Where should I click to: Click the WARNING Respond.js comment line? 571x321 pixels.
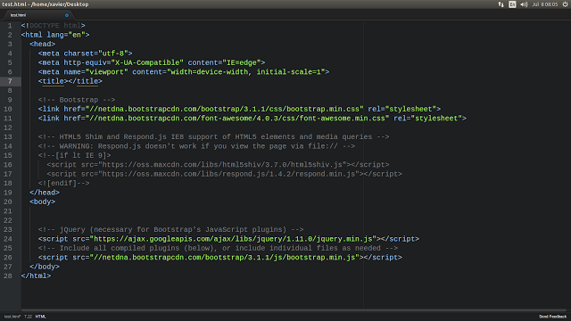click(x=196, y=146)
